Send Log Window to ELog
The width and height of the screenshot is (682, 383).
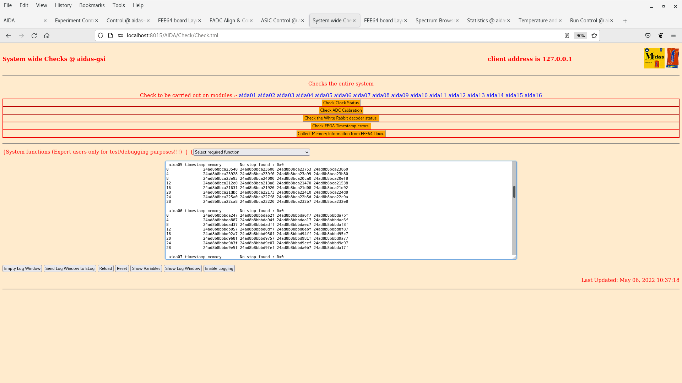point(70,268)
